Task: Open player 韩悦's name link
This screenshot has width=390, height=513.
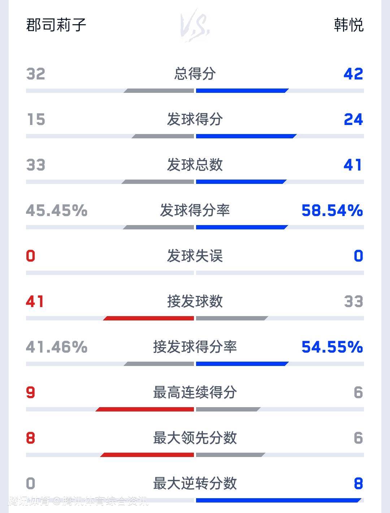Action: [348, 25]
